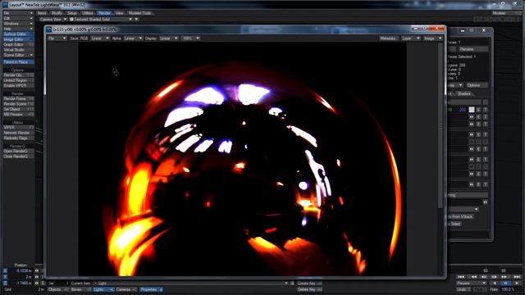Click the Parent in Place button
525x295 pixels.
point(18,62)
